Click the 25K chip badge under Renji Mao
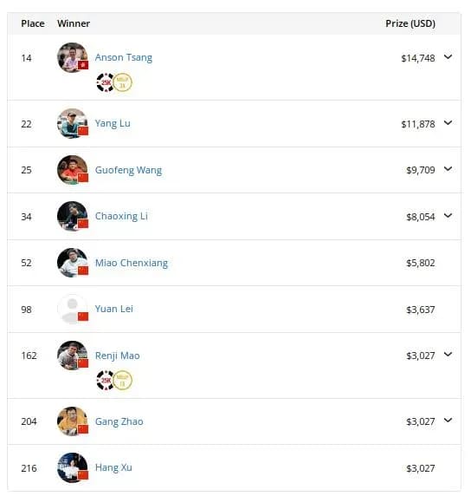471x496 pixels. click(105, 380)
